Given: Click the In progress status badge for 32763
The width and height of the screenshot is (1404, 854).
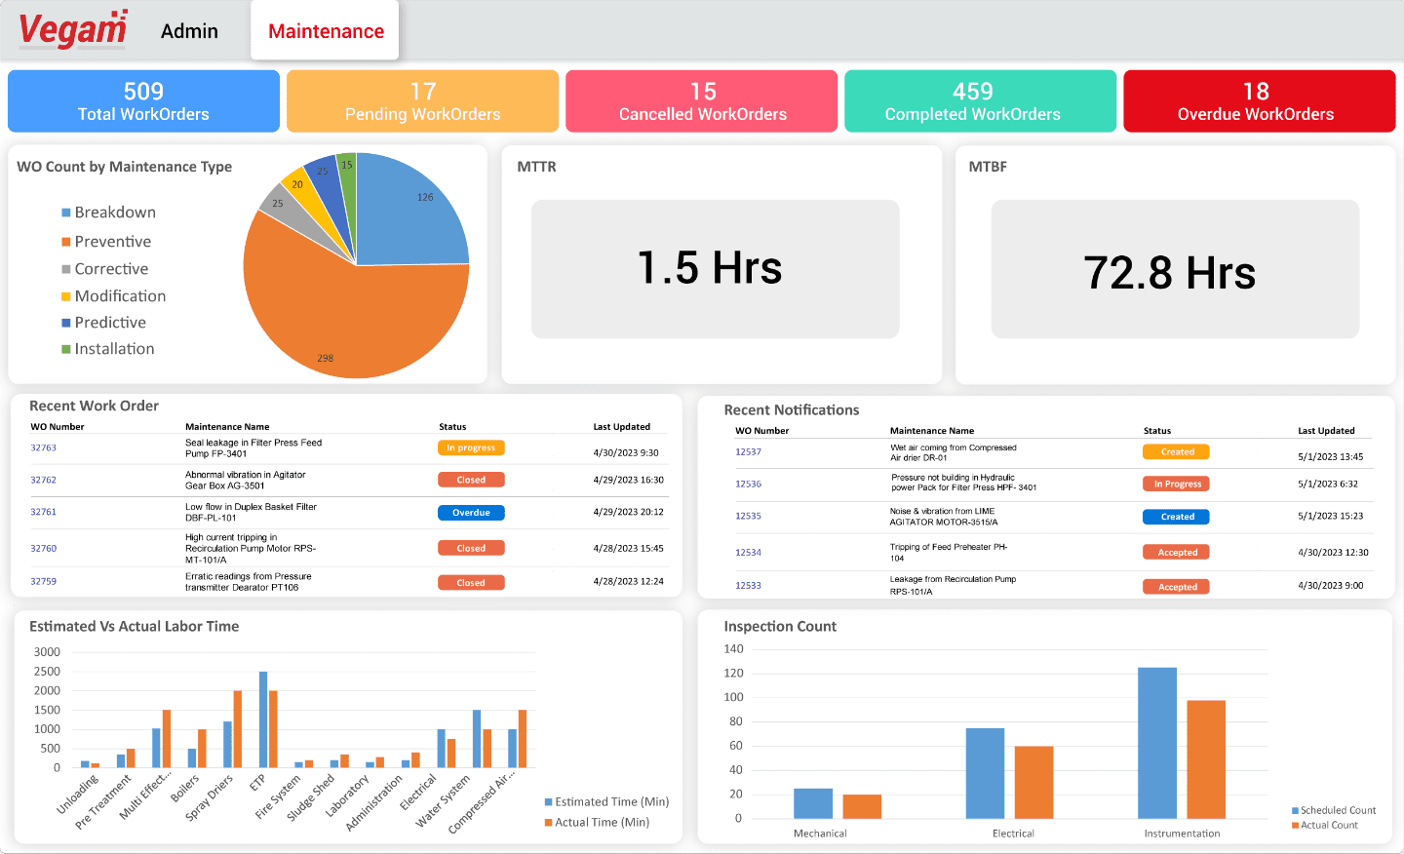Looking at the screenshot, I should 471,448.
